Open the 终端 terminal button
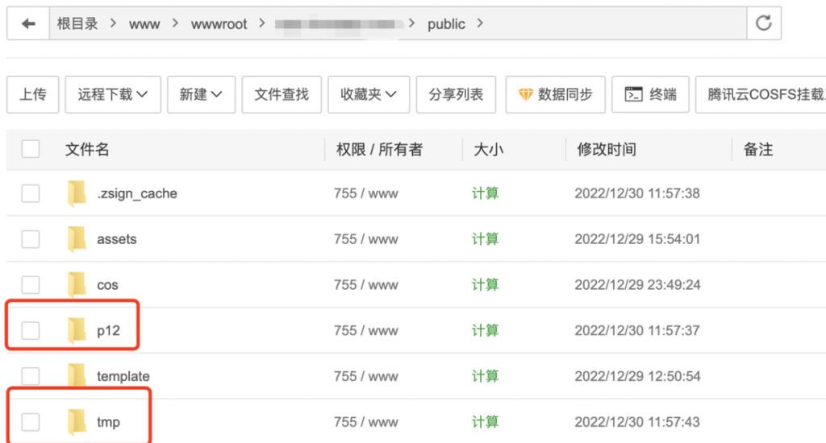This screenshot has height=443, width=826. pyautogui.click(x=651, y=95)
